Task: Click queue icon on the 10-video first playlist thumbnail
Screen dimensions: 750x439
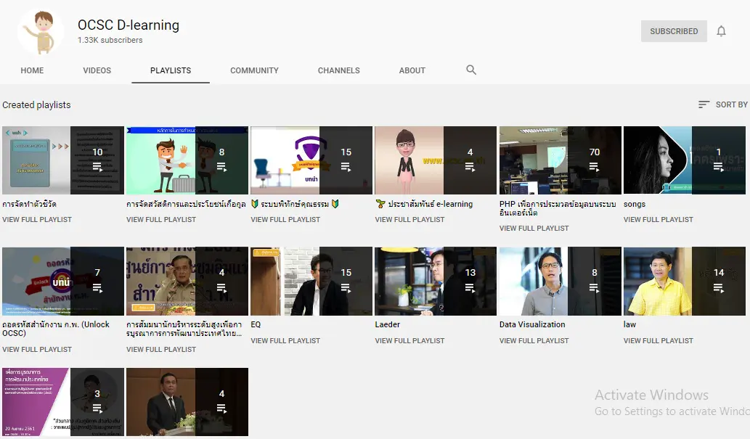Action: (97, 167)
